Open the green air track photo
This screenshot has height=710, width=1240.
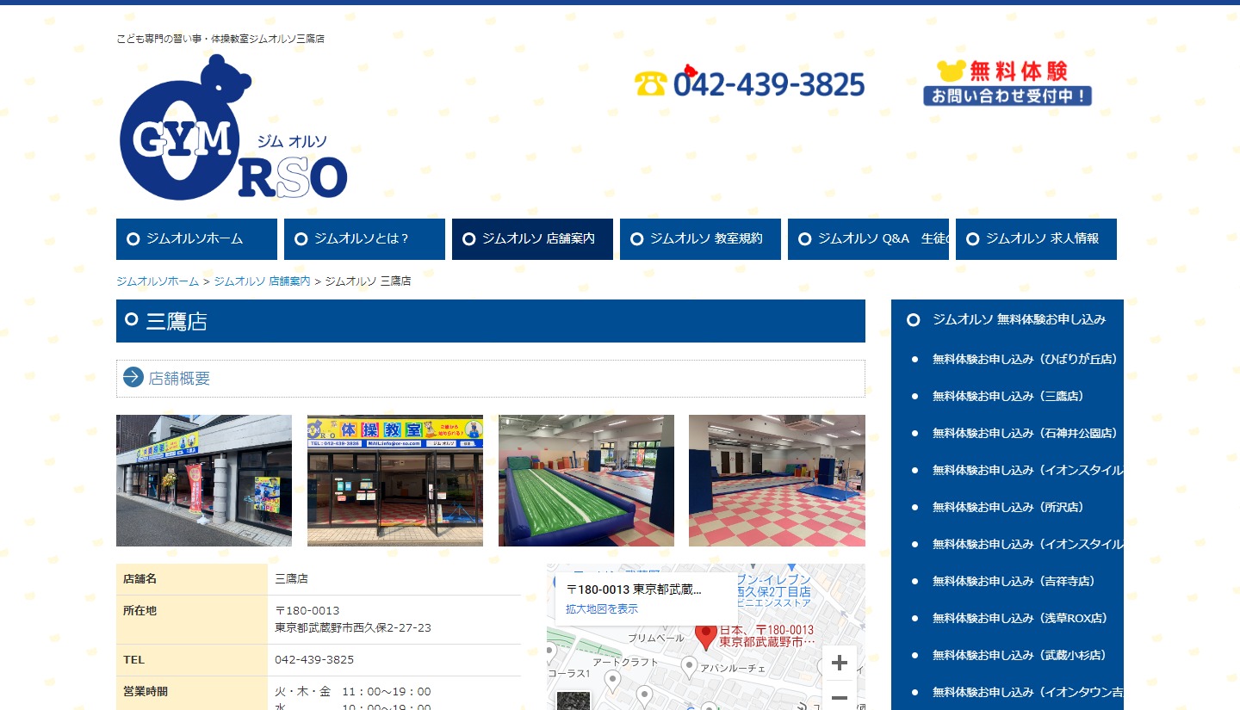click(586, 480)
